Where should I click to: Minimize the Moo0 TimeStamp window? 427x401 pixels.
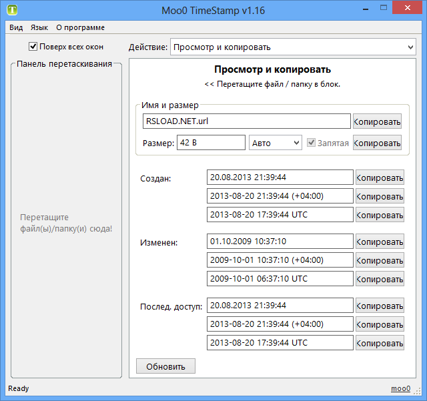point(366,9)
